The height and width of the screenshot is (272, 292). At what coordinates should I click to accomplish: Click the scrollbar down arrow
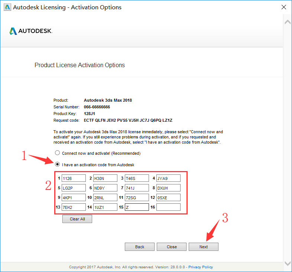coord(287,263)
